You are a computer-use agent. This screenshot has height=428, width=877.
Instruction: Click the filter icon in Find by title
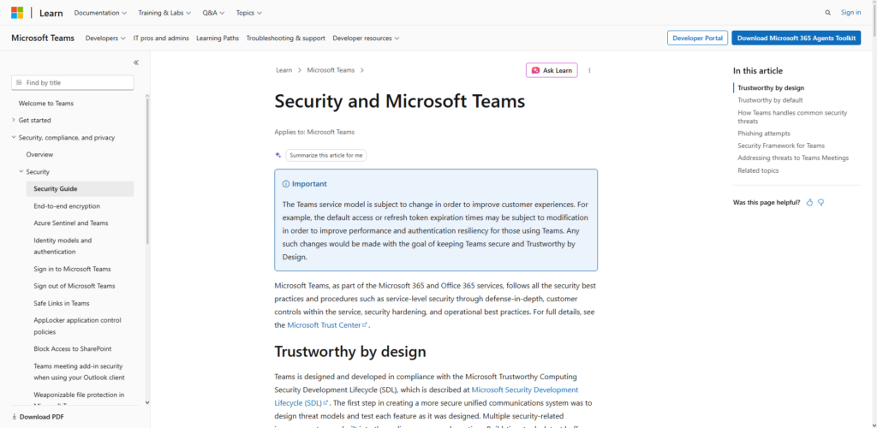20,83
